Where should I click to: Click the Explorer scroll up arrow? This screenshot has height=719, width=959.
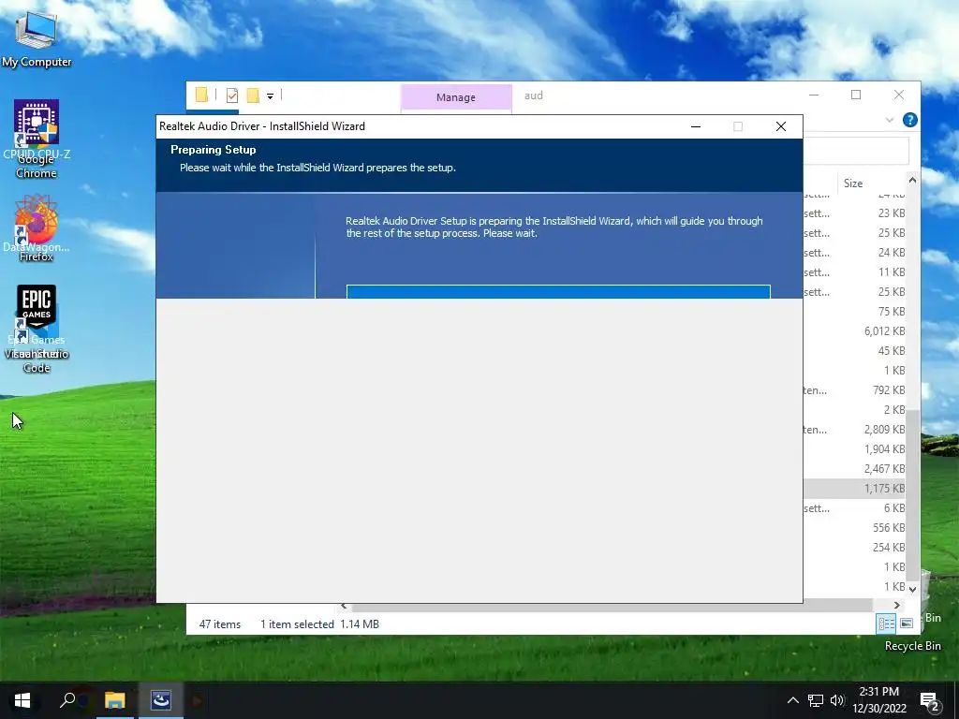coord(912,180)
